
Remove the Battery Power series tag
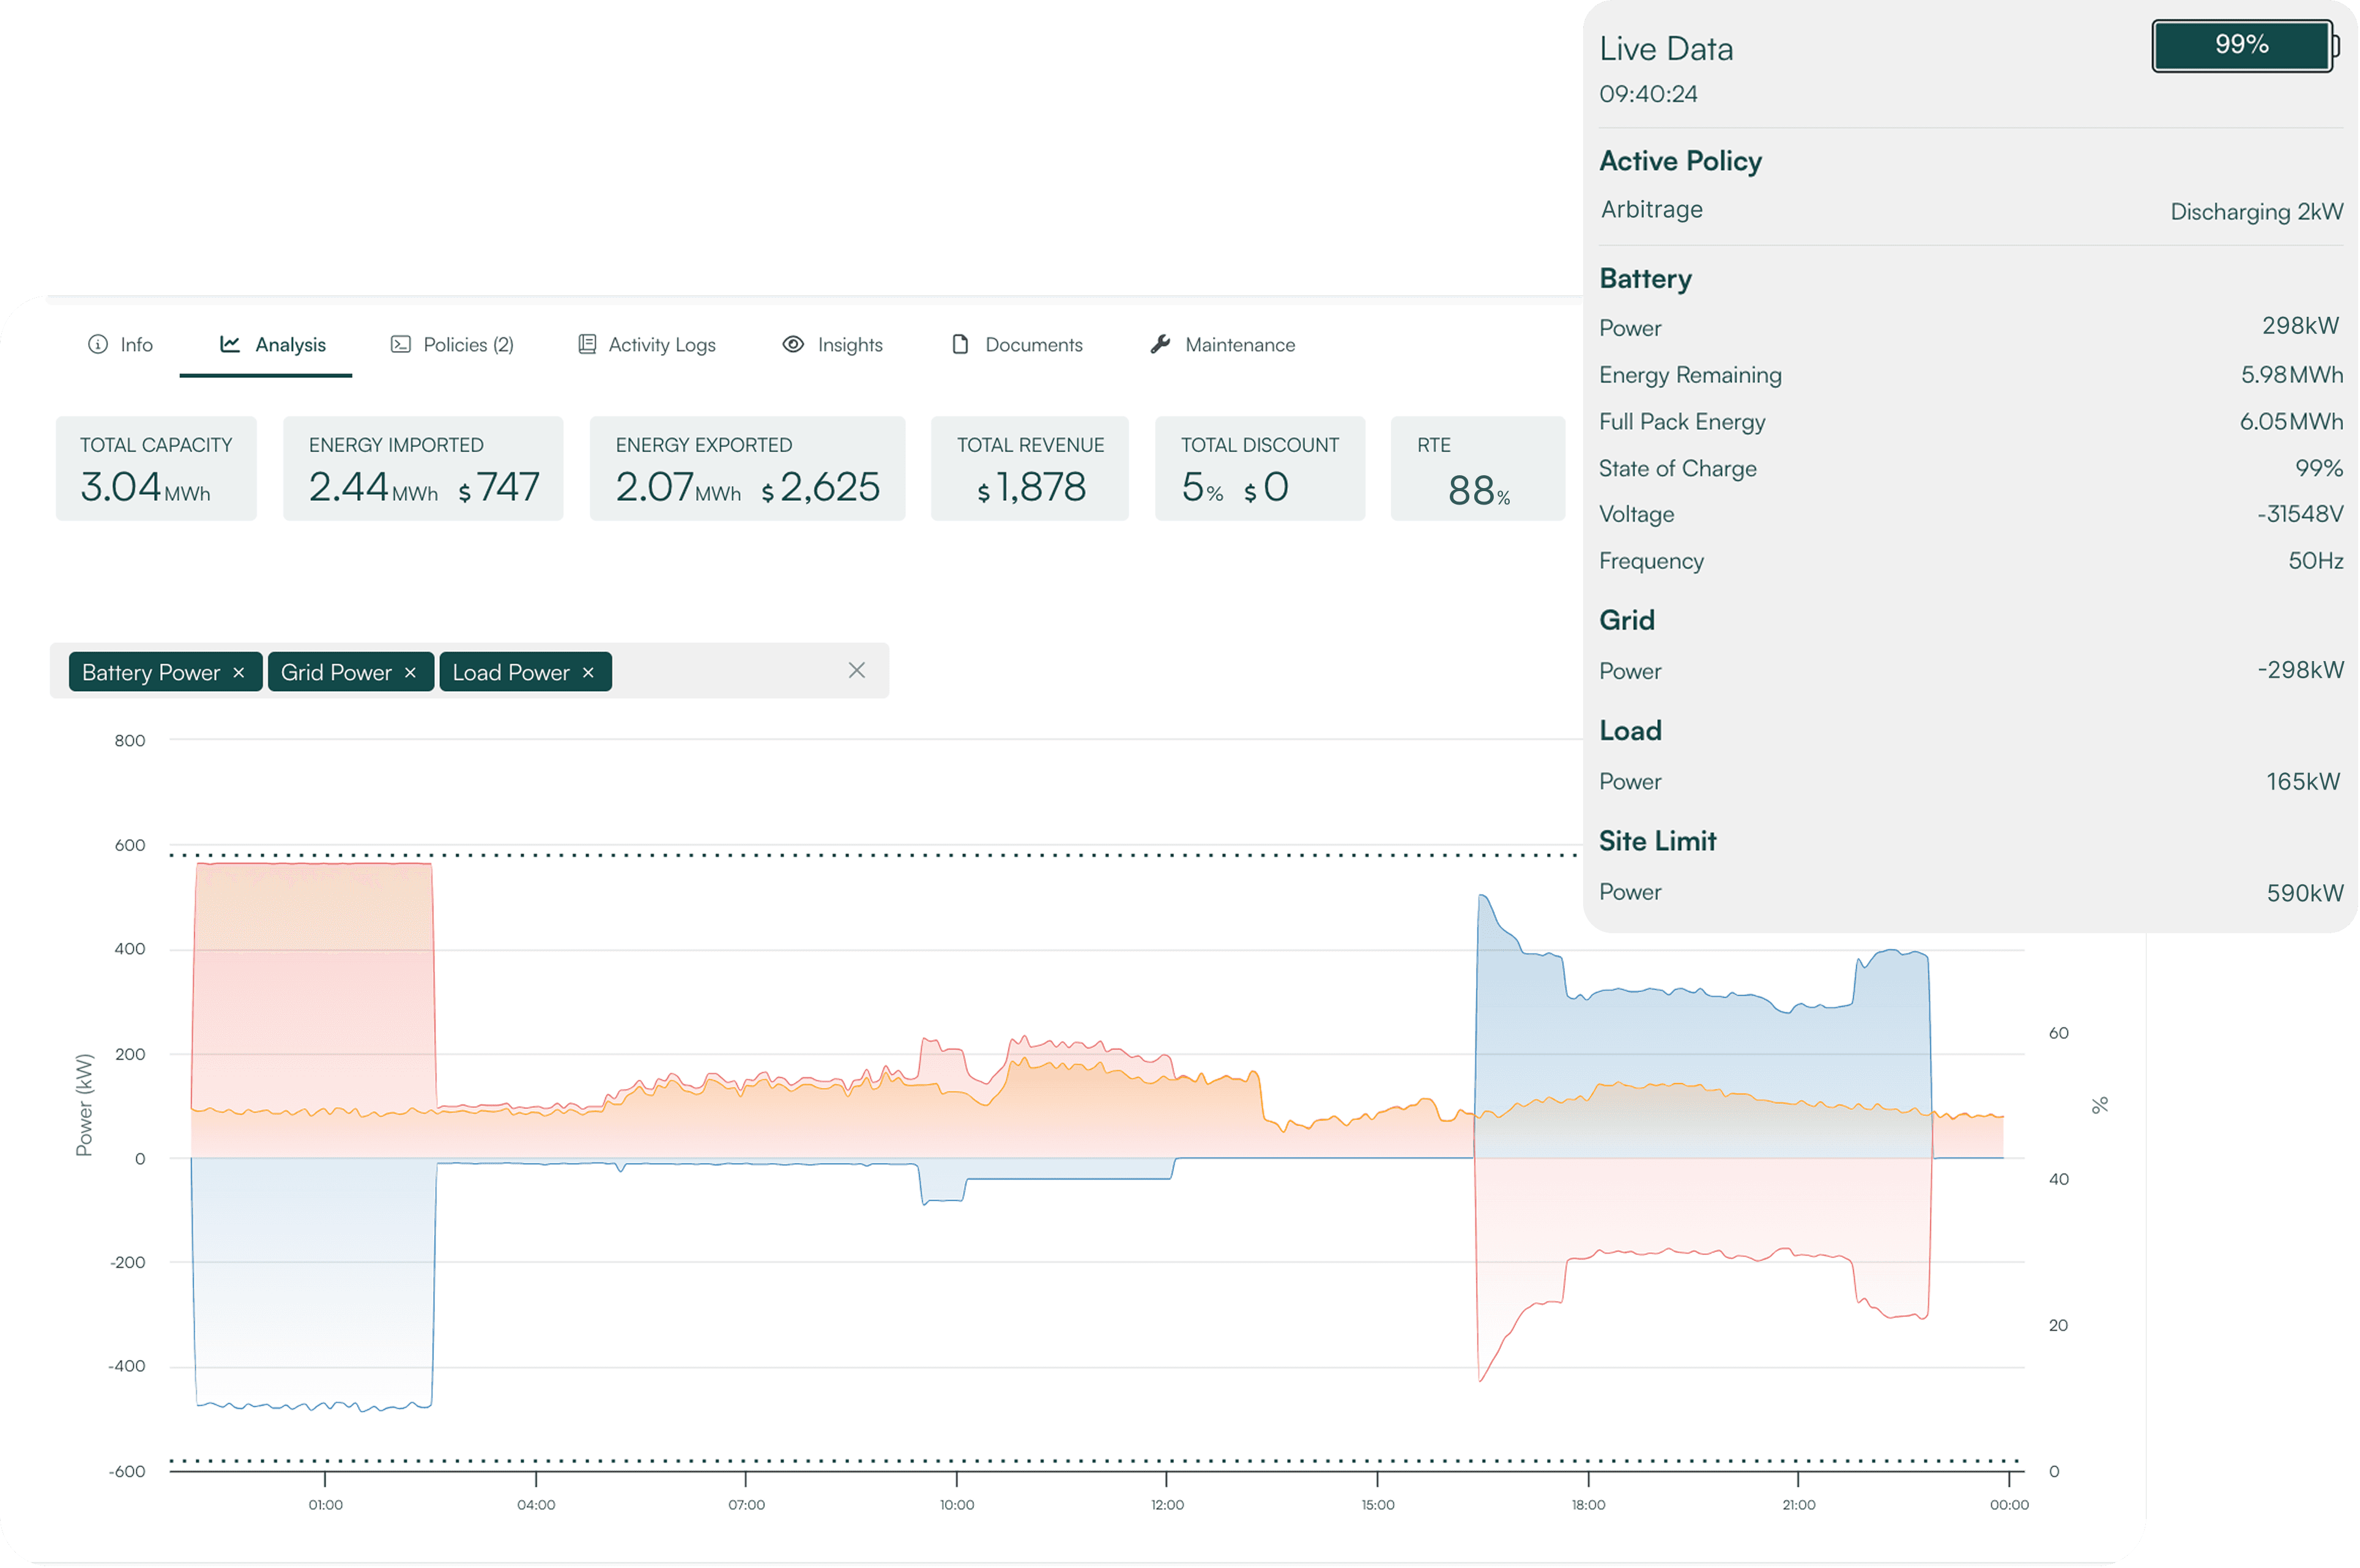pyautogui.click(x=239, y=673)
